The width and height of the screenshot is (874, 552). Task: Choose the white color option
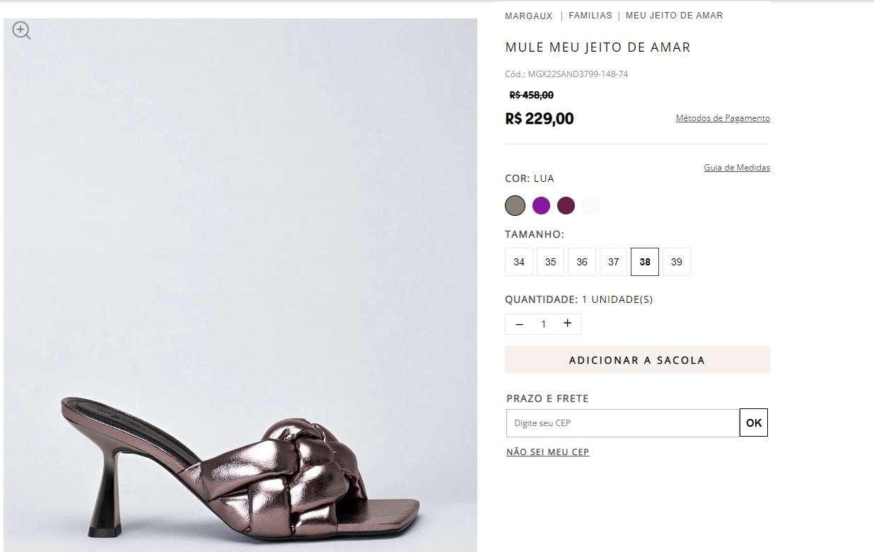(590, 205)
